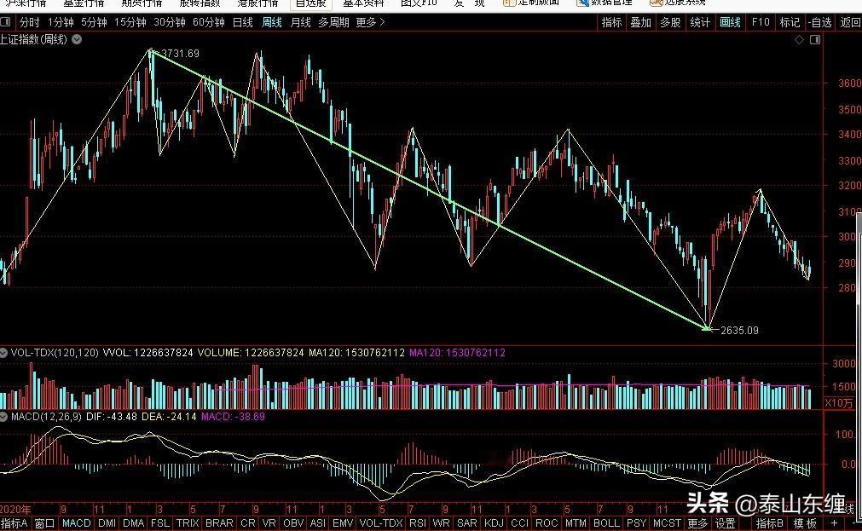Switch to FSL indicator
Screen dimensions: 862x531
(160, 523)
